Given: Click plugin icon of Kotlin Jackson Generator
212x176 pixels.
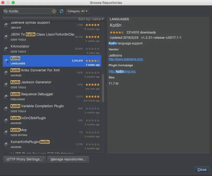Looking at the screenshot, I should (x=6, y=85).
